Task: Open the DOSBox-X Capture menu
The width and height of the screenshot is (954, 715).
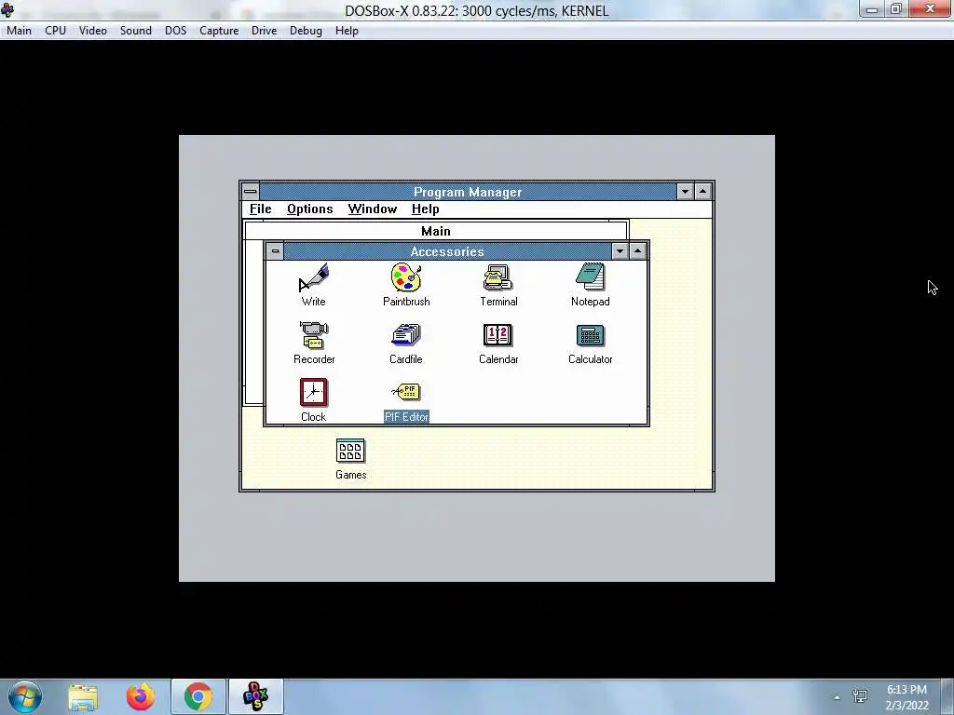Action: (x=219, y=31)
